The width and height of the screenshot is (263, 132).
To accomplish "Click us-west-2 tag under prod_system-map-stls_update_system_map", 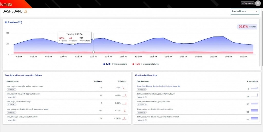I will pos(12,90).
